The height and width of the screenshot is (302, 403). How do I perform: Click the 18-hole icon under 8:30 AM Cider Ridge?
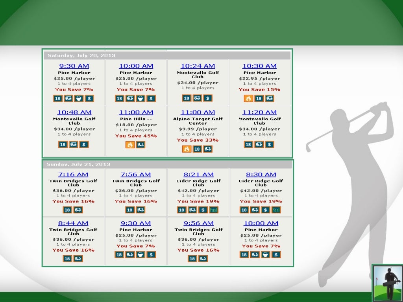(244, 210)
